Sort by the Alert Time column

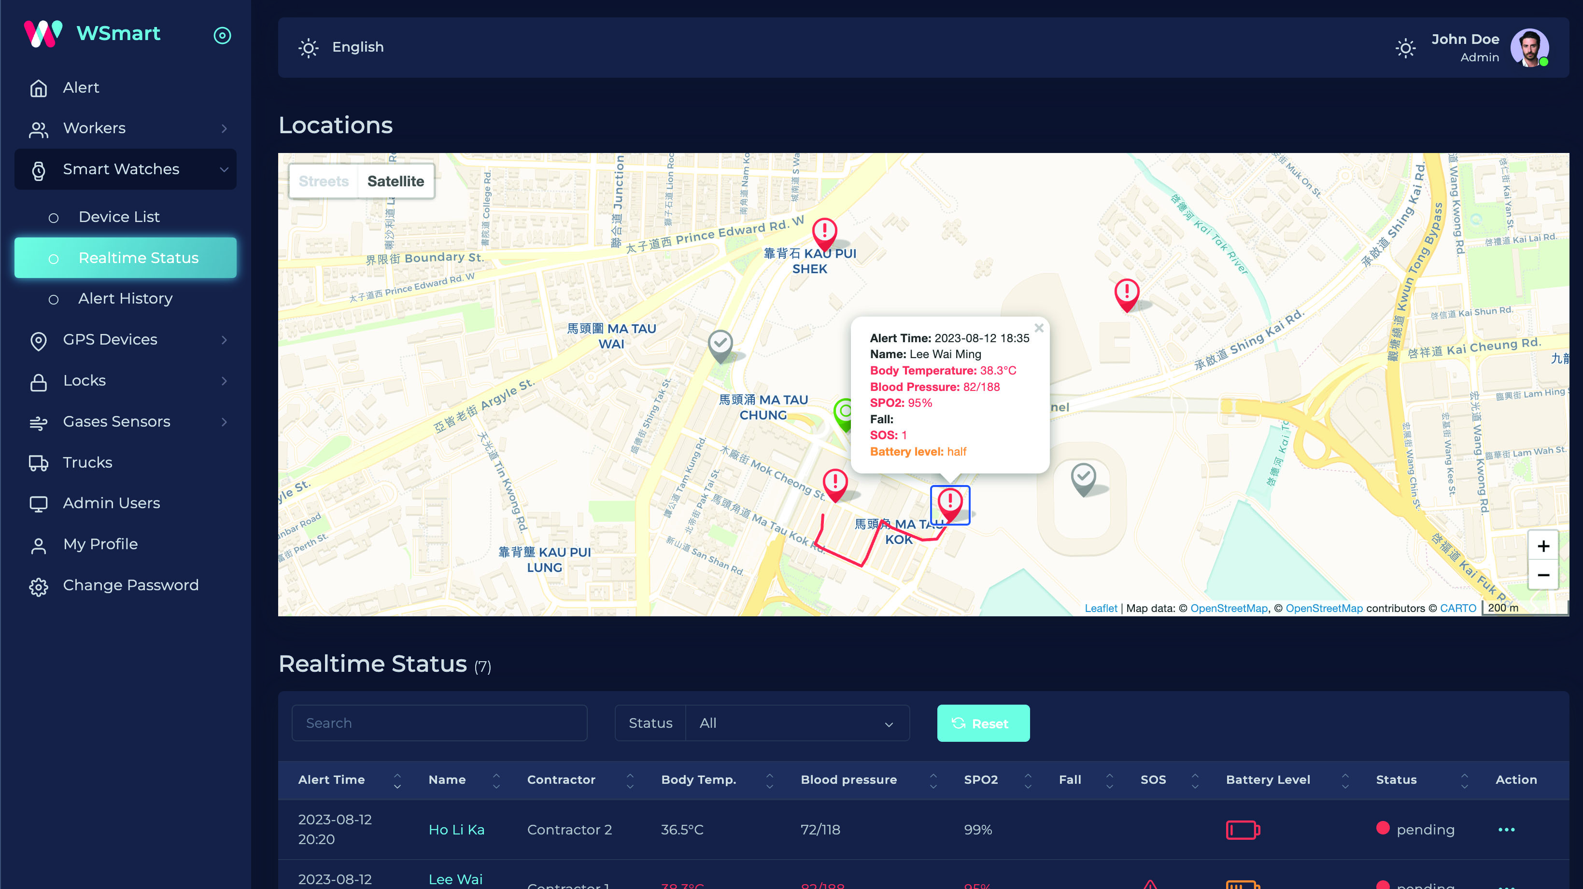349,780
